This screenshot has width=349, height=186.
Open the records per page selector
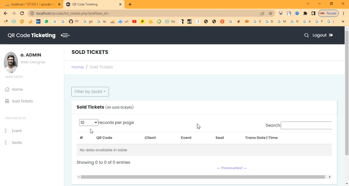pos(89,122)
